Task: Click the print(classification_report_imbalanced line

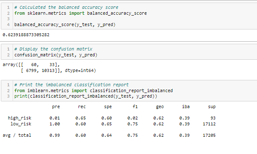Action: click(x=86, y=96)
